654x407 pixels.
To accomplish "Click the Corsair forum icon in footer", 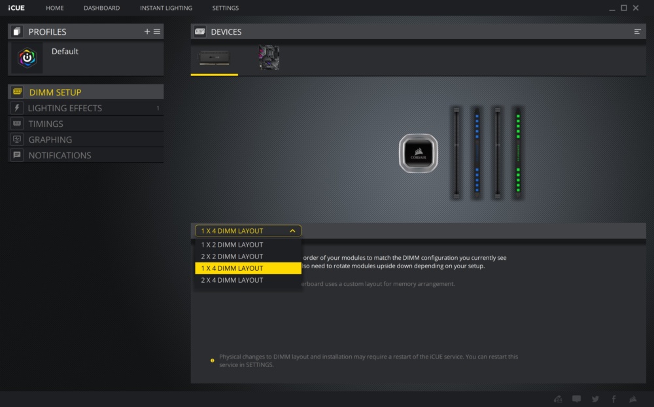I will point(558,399).
